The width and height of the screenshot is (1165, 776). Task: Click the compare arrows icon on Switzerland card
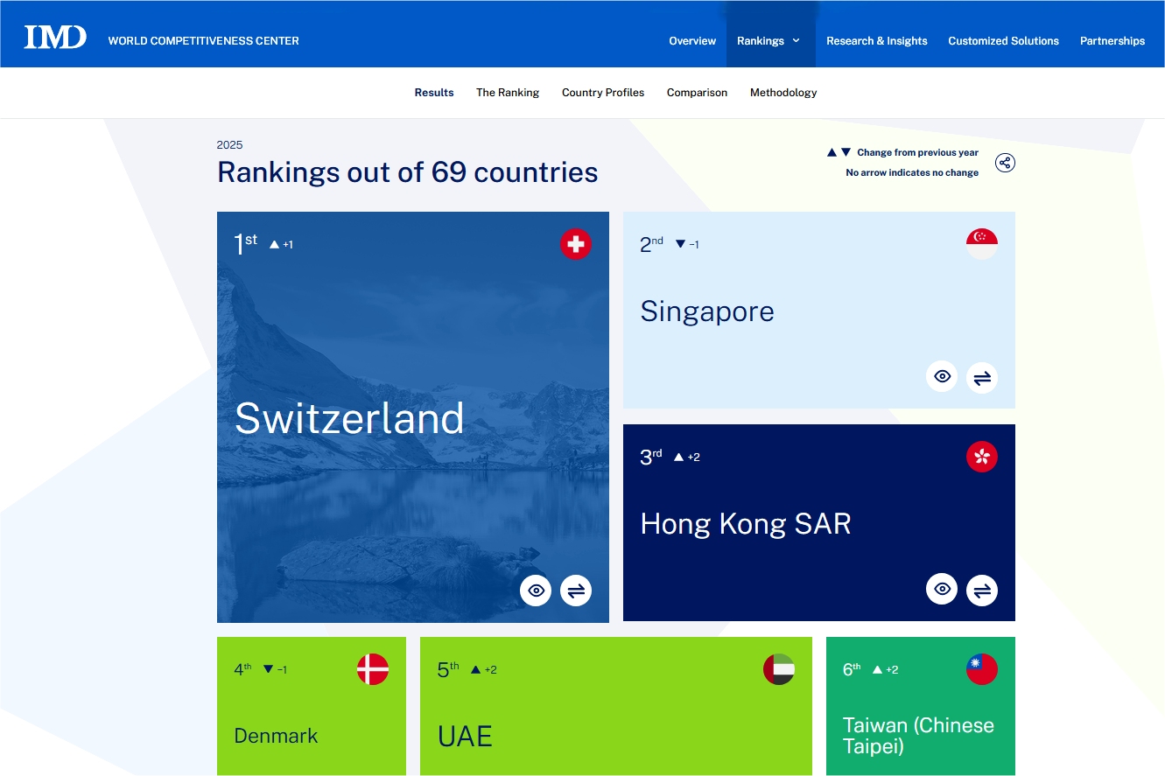pyautogui.click(x=576, y=591)
